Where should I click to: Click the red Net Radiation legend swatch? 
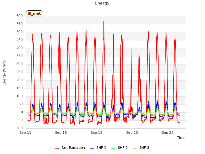click(x=57, y=148)
